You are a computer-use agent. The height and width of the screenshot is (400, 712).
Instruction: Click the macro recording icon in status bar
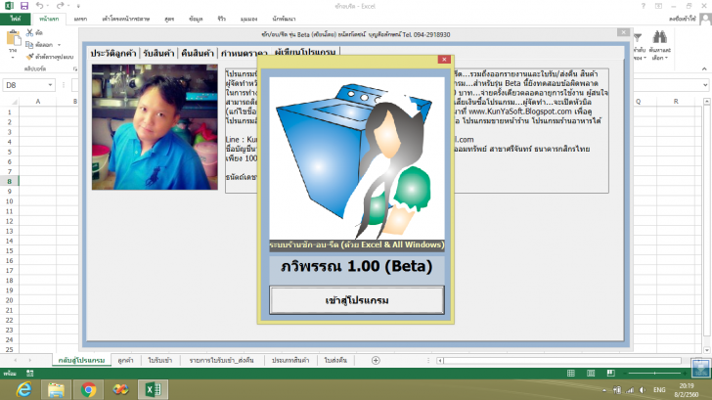[x=30, y=374]
